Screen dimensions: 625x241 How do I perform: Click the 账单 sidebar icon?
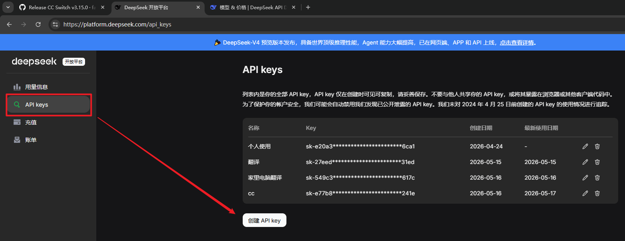coord(17,140)
